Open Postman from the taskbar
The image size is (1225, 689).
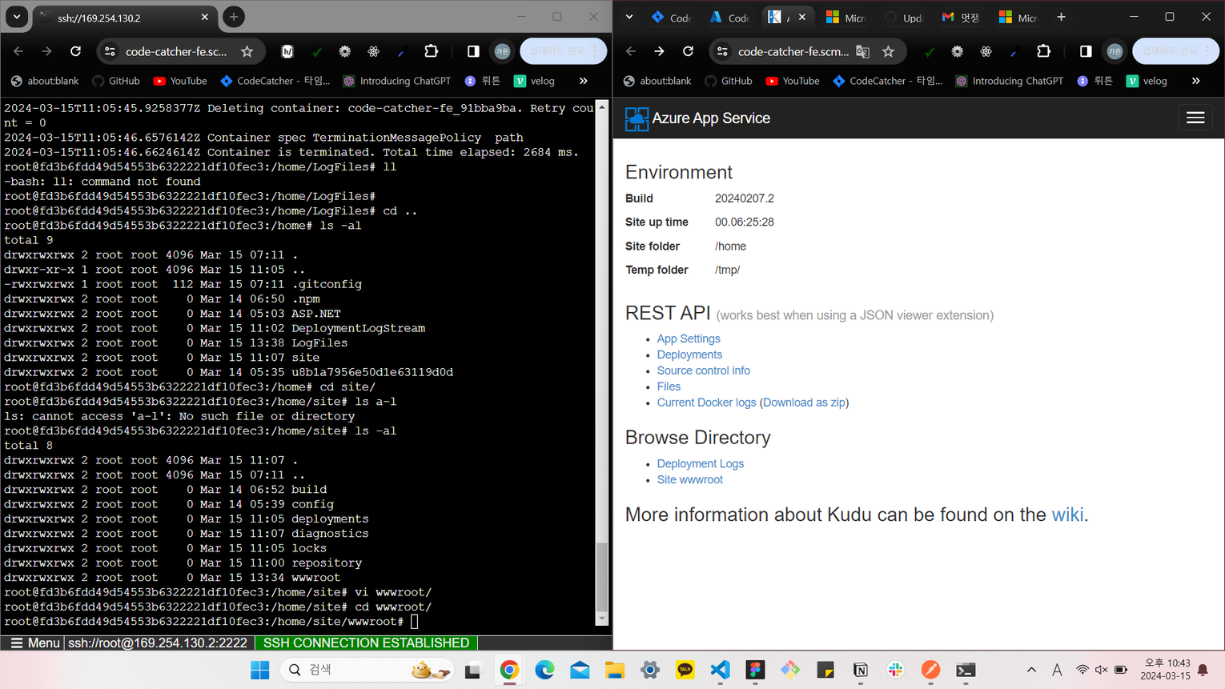(930, 670)
